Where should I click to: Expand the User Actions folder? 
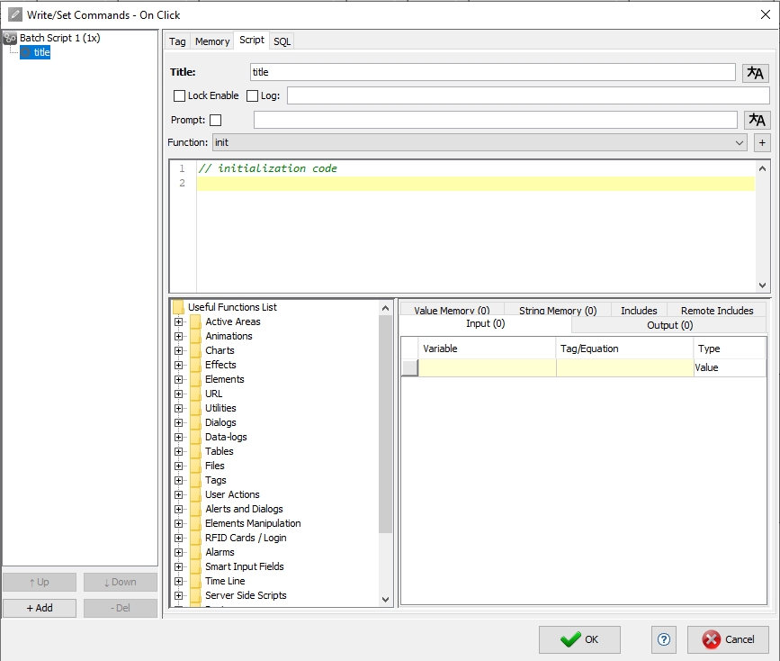179,495
